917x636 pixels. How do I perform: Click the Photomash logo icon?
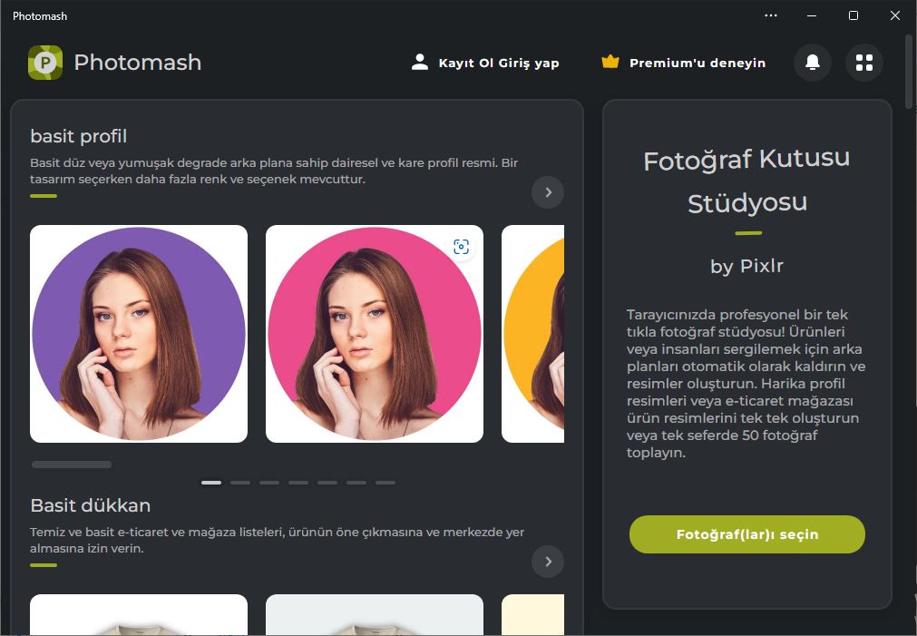tap(45, 62)
